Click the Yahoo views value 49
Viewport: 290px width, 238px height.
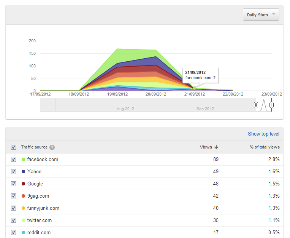pyautogui.click(x=216, y=172)
